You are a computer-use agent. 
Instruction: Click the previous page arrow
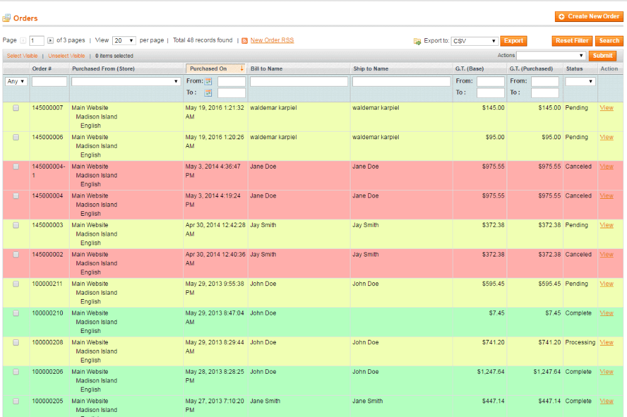[x=23, y=41]
